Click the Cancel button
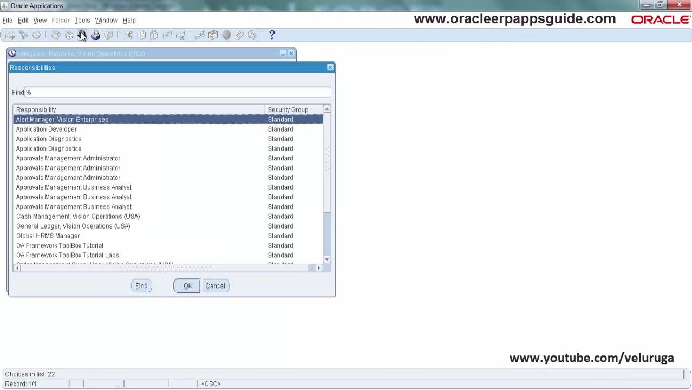The width and height of the screenshot is (692, 390). [x=216, y=286]
